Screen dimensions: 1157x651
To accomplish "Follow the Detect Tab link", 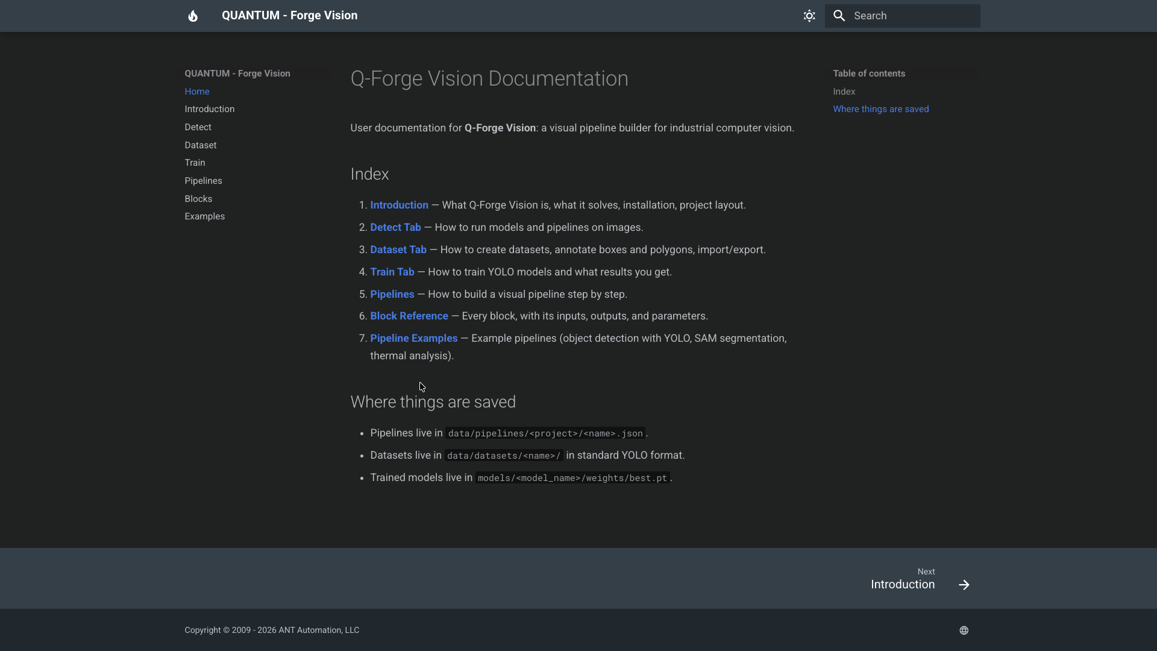I will tap(395, 227).
